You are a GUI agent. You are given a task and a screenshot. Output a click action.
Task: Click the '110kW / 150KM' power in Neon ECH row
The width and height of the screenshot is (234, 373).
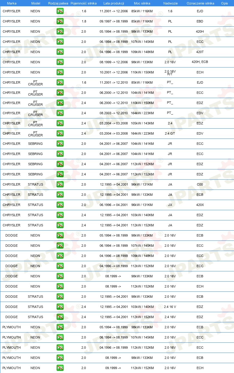[142, 72]
